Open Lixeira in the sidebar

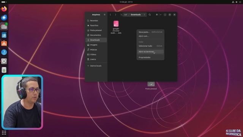point(96,59)
